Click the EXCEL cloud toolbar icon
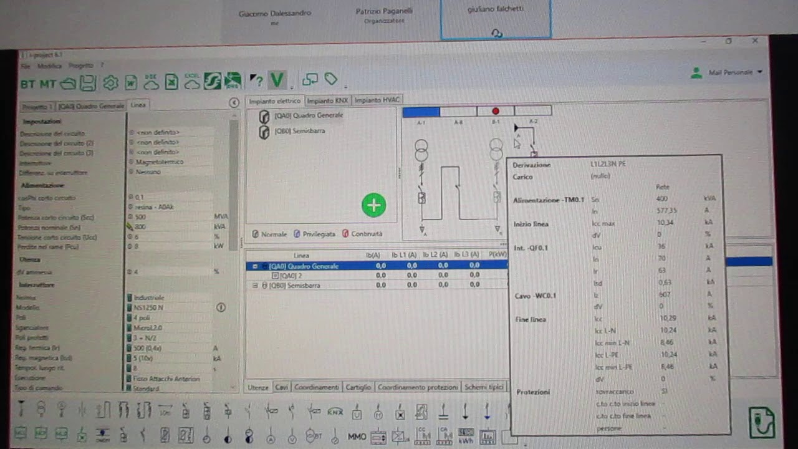Viewport: 798px width, 449px height. pos(191,81)
